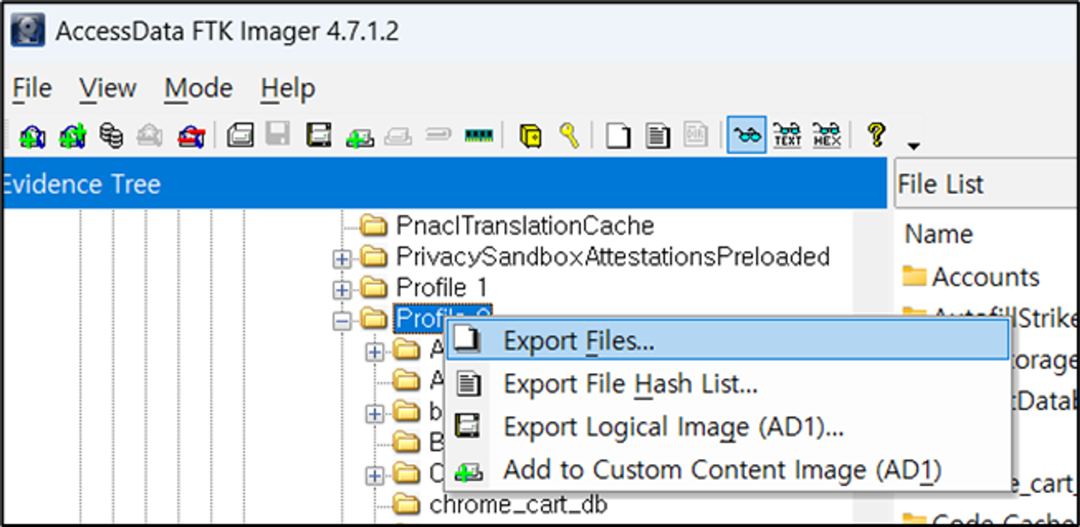Screen dimensions: 1080x527
Task: Click the Evidence Tree panel header
Action: [x=445, y=183]
